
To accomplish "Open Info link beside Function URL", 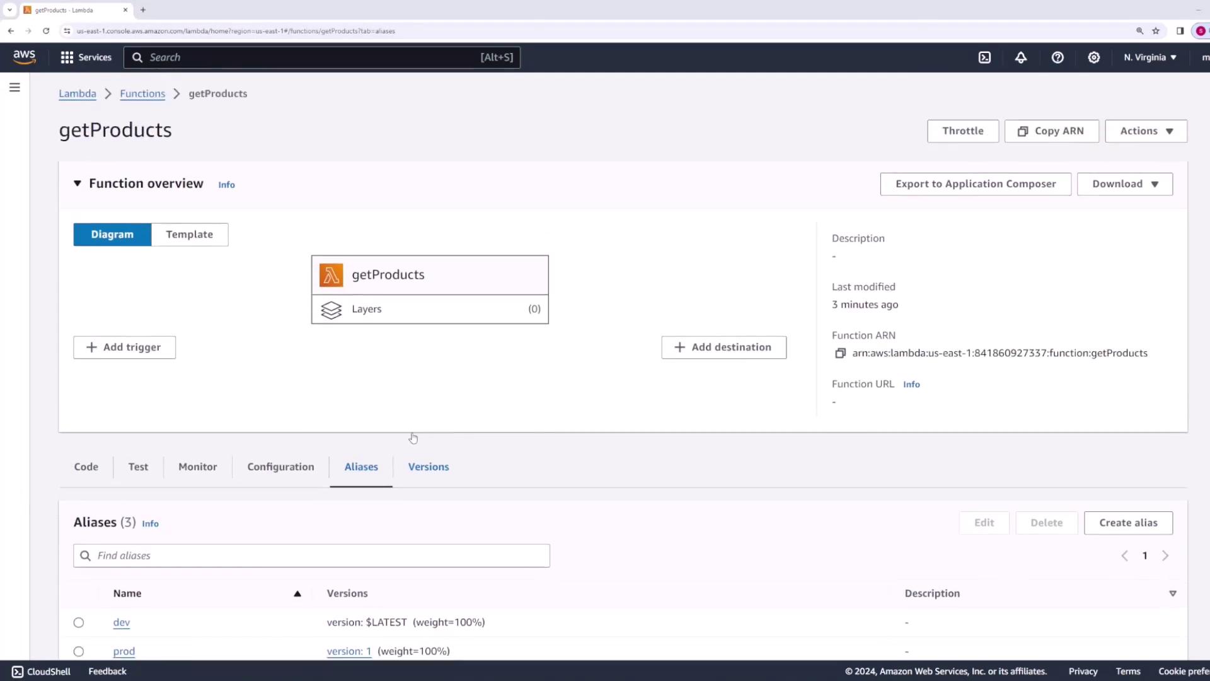I will tap(911, 385).
